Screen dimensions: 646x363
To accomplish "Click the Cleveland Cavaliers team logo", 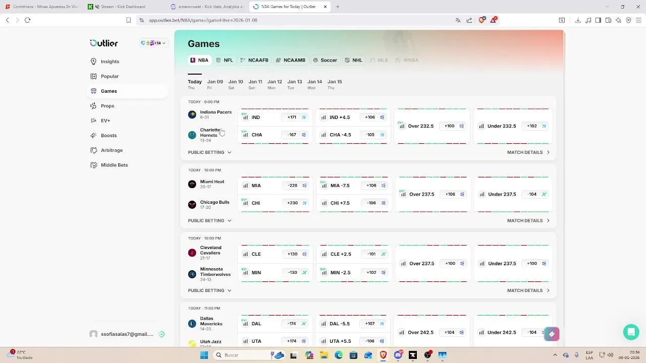I will 192,253.
